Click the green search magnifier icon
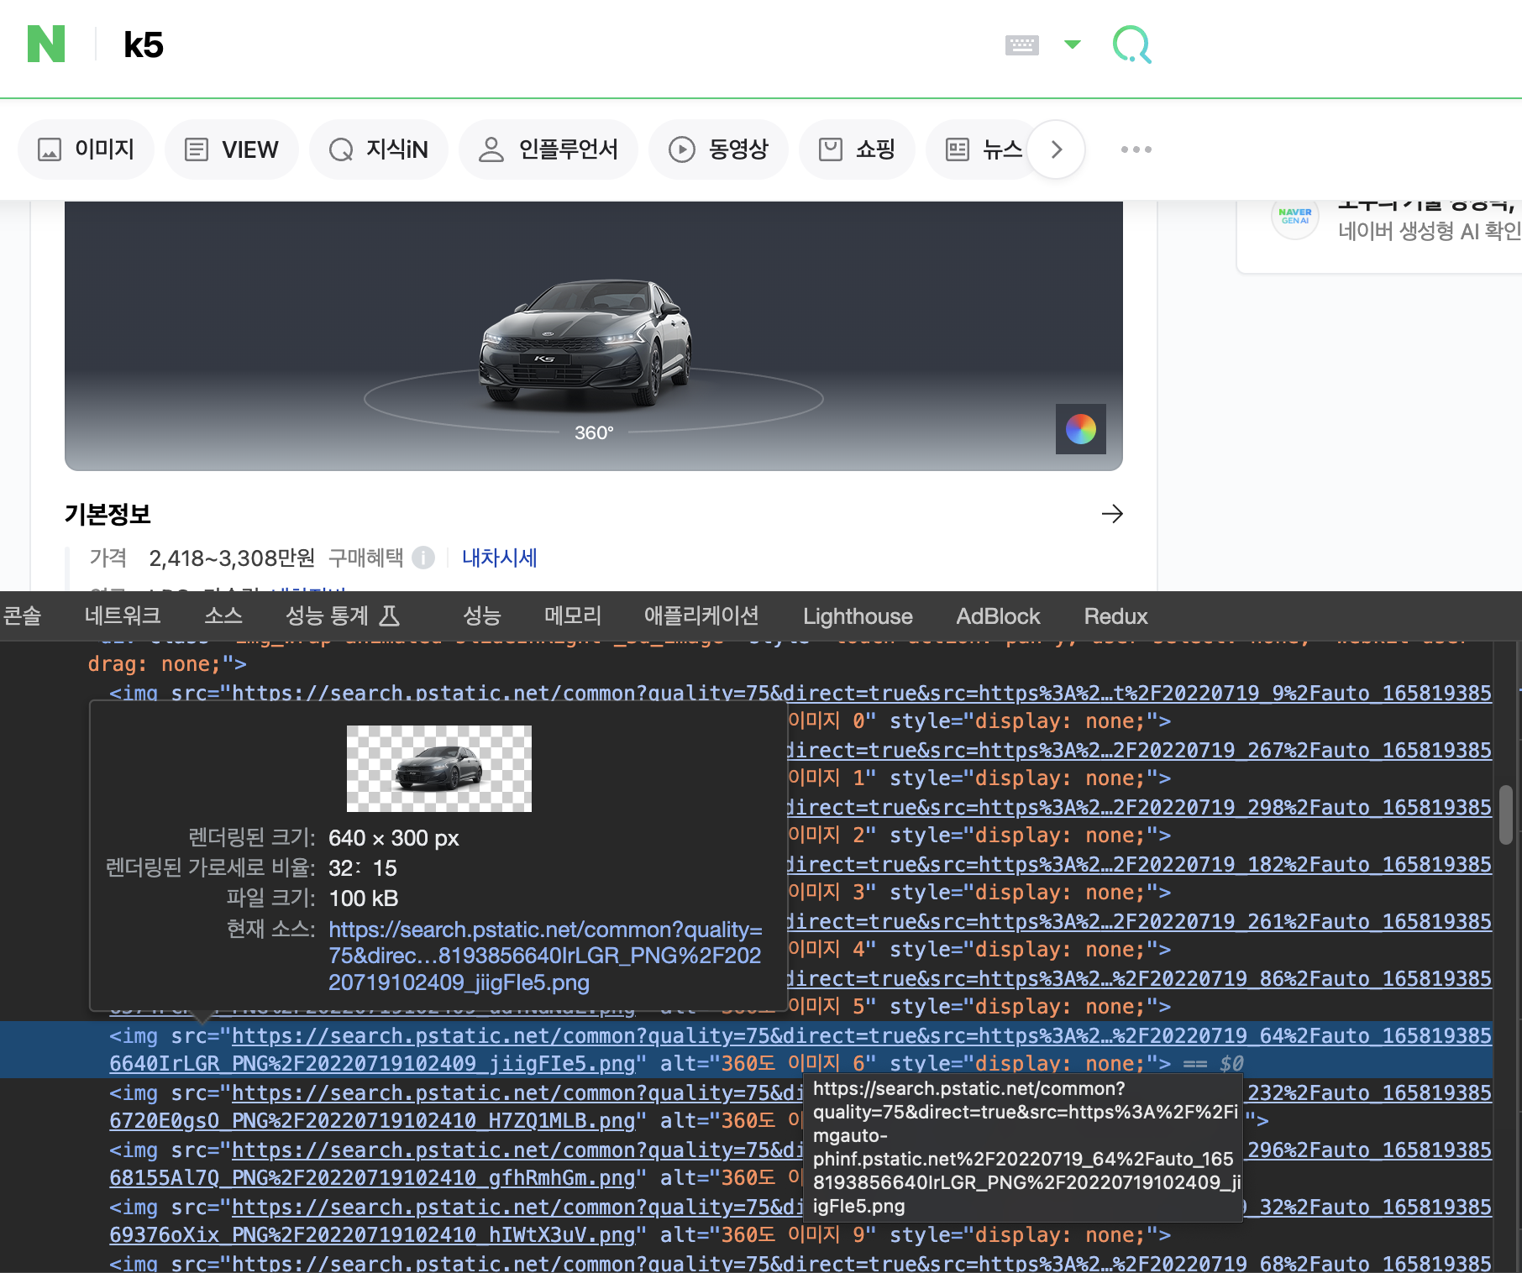This screenshot has width=1522, height=1273. click(1131, 44)
